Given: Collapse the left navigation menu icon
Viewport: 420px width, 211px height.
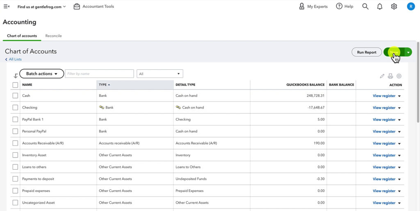Looking at the screenshot, I should click(7, 7).
